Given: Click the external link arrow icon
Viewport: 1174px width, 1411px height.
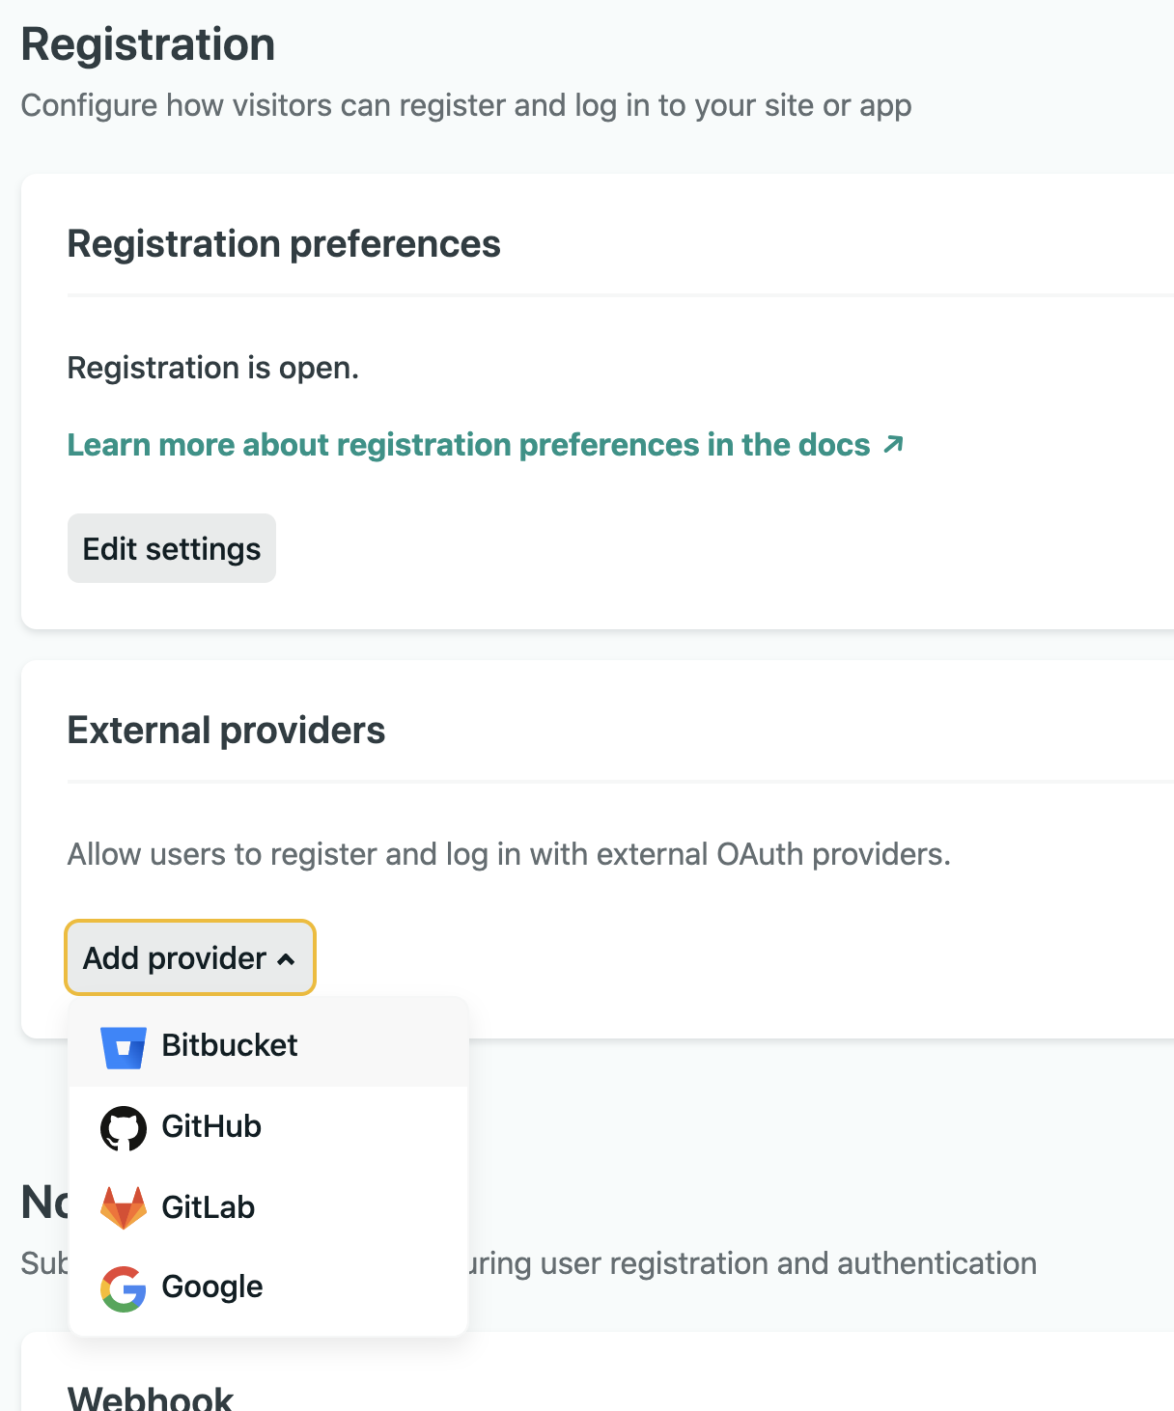Looking at the screenshot, I should pyautogui.click(x=893, y=444).
